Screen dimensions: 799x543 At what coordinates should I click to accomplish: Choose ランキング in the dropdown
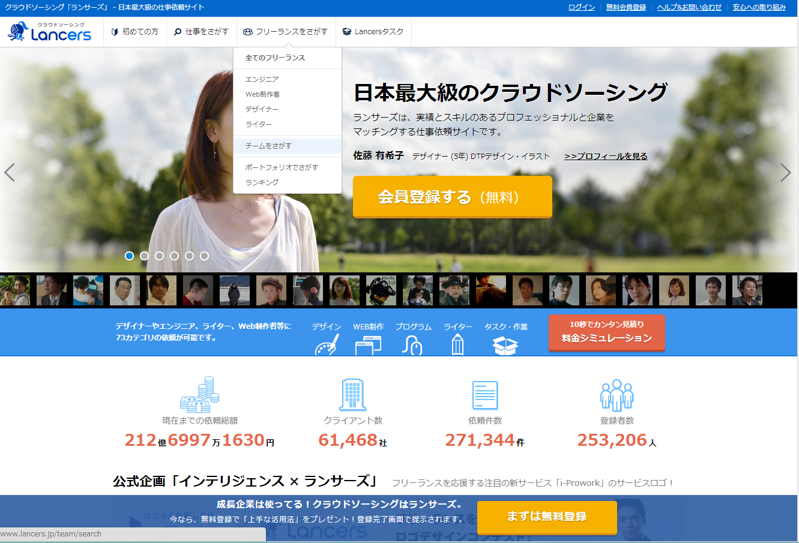pos(288,182)
